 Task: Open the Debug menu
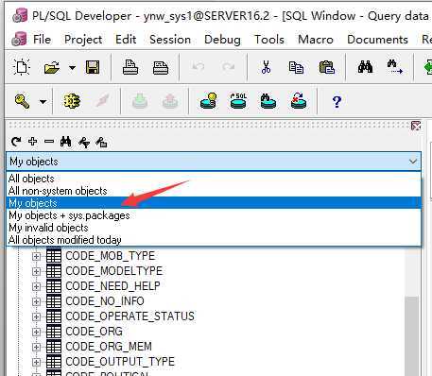point(222,40)
